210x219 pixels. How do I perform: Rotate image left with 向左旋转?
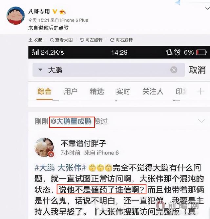(91, 40)
